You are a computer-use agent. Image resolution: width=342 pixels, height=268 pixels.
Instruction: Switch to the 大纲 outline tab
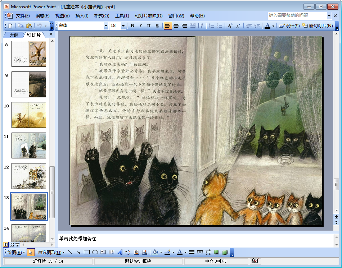tap(14, 35)
